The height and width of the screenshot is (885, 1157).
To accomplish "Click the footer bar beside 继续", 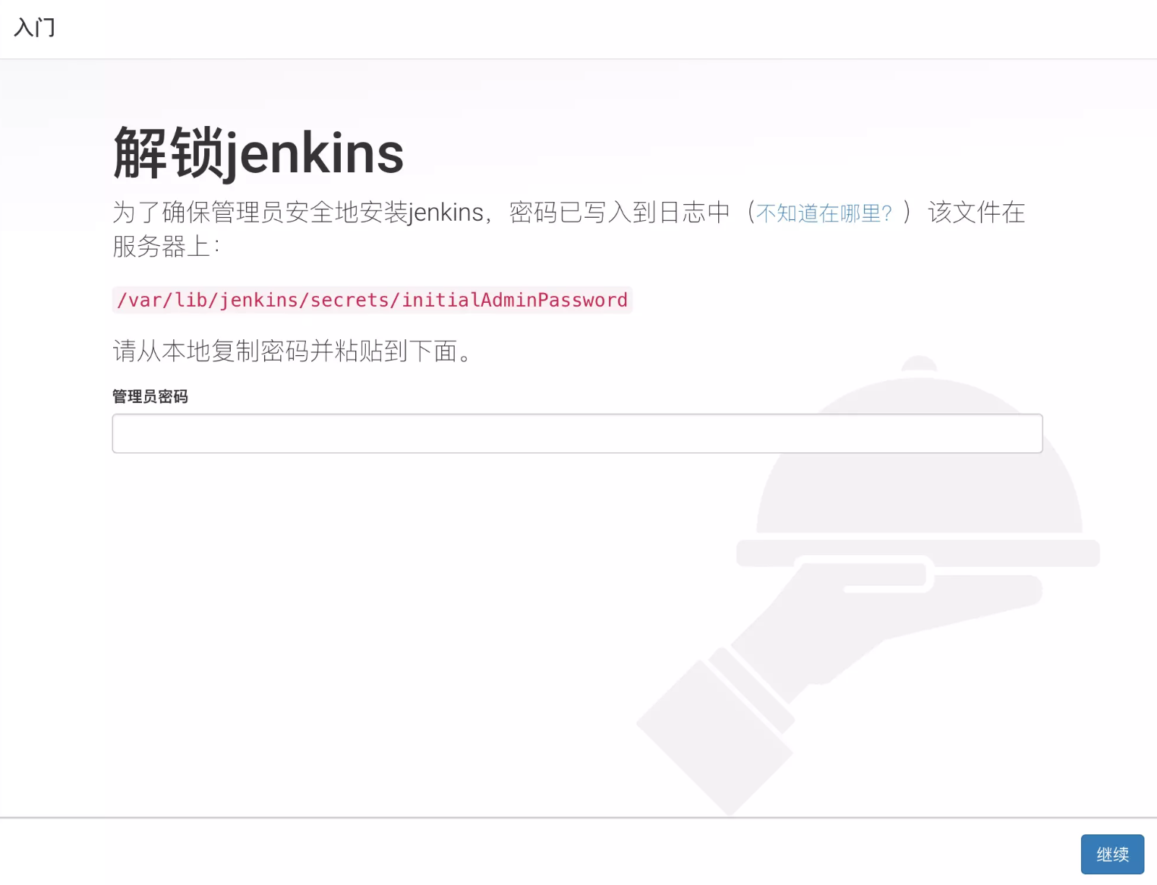I will point(531,852).
